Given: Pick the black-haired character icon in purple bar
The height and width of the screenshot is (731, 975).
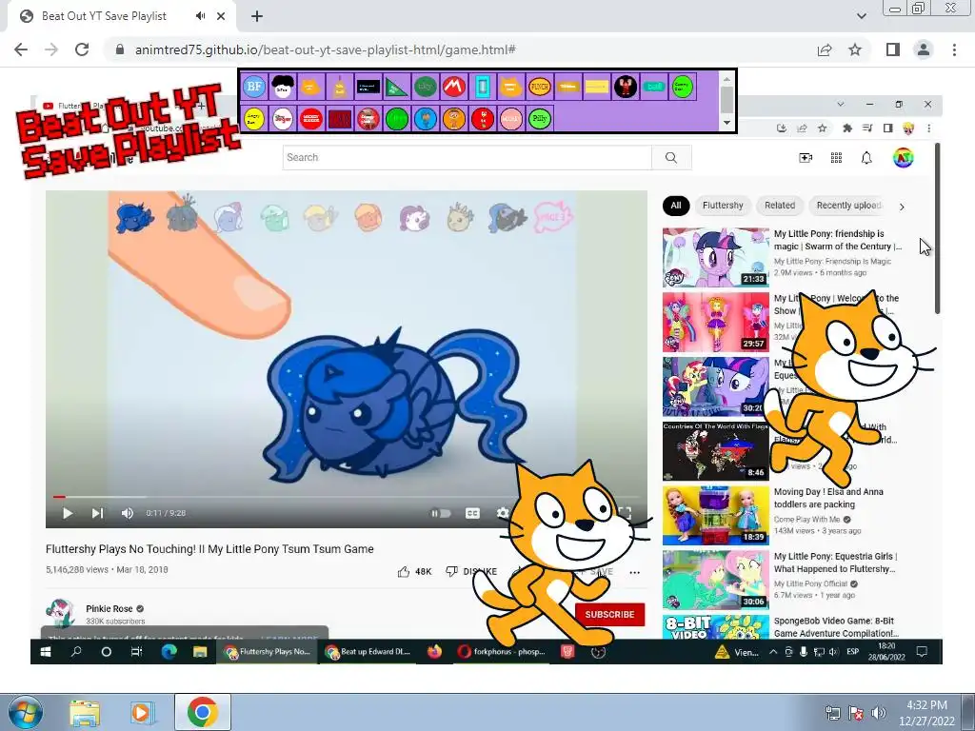Looking at the screenshot, I should (282, 87).
